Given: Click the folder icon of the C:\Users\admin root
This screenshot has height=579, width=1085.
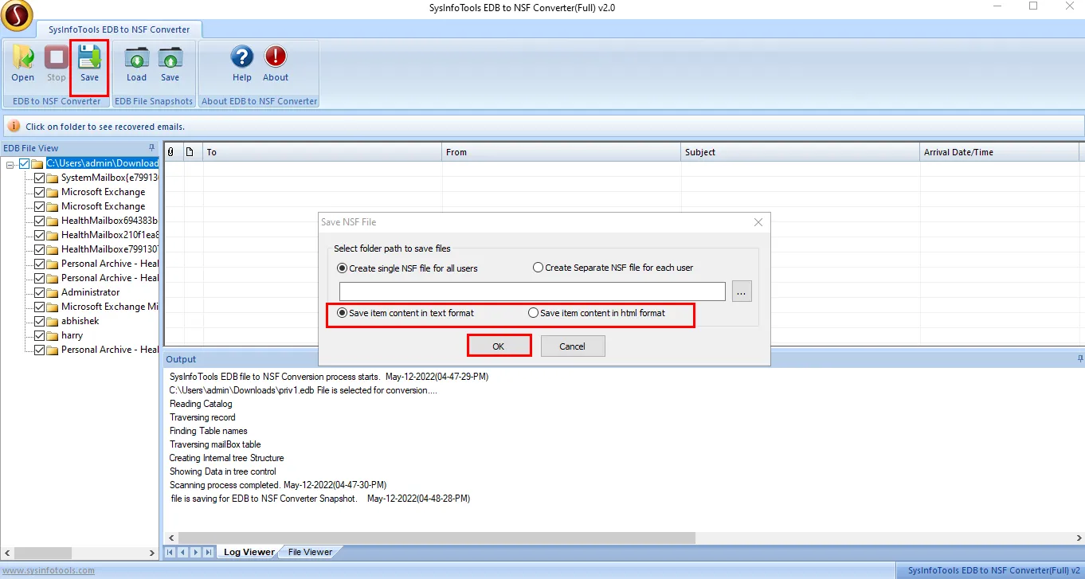Looking at the screenshot, I should tap(37, 163).
